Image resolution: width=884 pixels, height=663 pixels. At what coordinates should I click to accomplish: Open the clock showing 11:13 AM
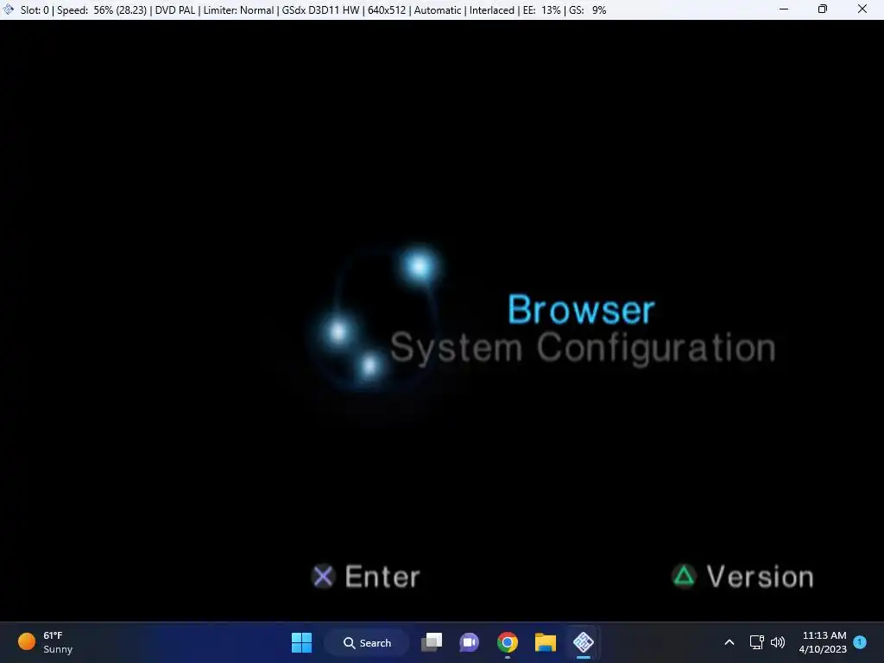pyautogui.click(x=823, y=642)
